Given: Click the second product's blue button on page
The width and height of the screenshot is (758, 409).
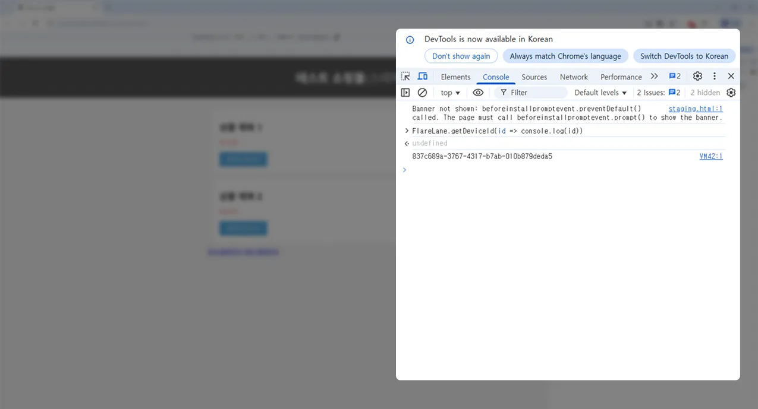Looking at the screenshot, I should click(243, 228).
